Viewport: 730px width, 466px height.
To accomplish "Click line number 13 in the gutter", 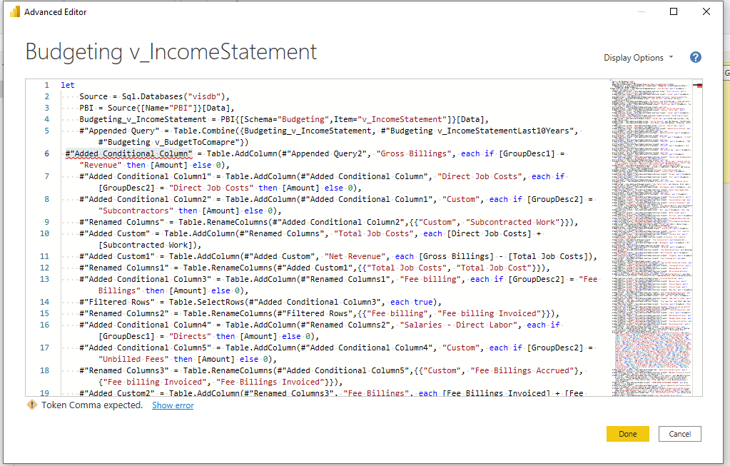I will (45, 279).
